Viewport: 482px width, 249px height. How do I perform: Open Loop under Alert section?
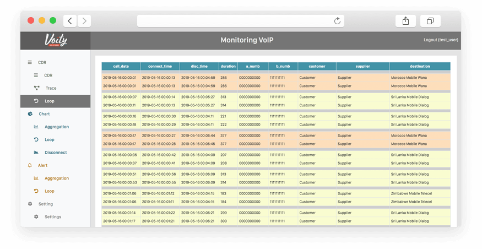(50, 191)
